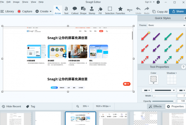The height and width of the screenshot is (125, 186).
Task: Open the checkerboard transparent image thumbnail in tray
Action: tap(146, 118)
